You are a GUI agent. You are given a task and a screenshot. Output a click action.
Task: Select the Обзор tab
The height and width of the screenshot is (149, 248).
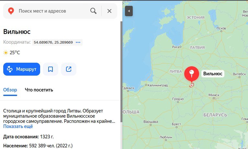(10, 90)
